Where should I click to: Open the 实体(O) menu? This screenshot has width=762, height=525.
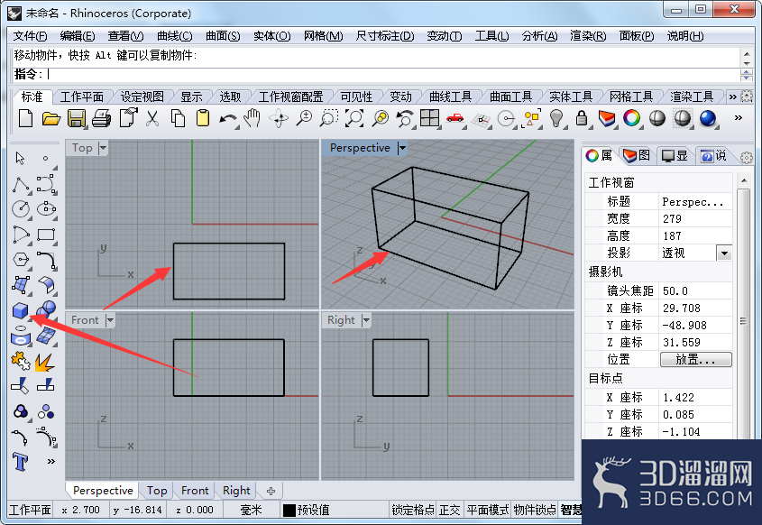coord(271,36)
